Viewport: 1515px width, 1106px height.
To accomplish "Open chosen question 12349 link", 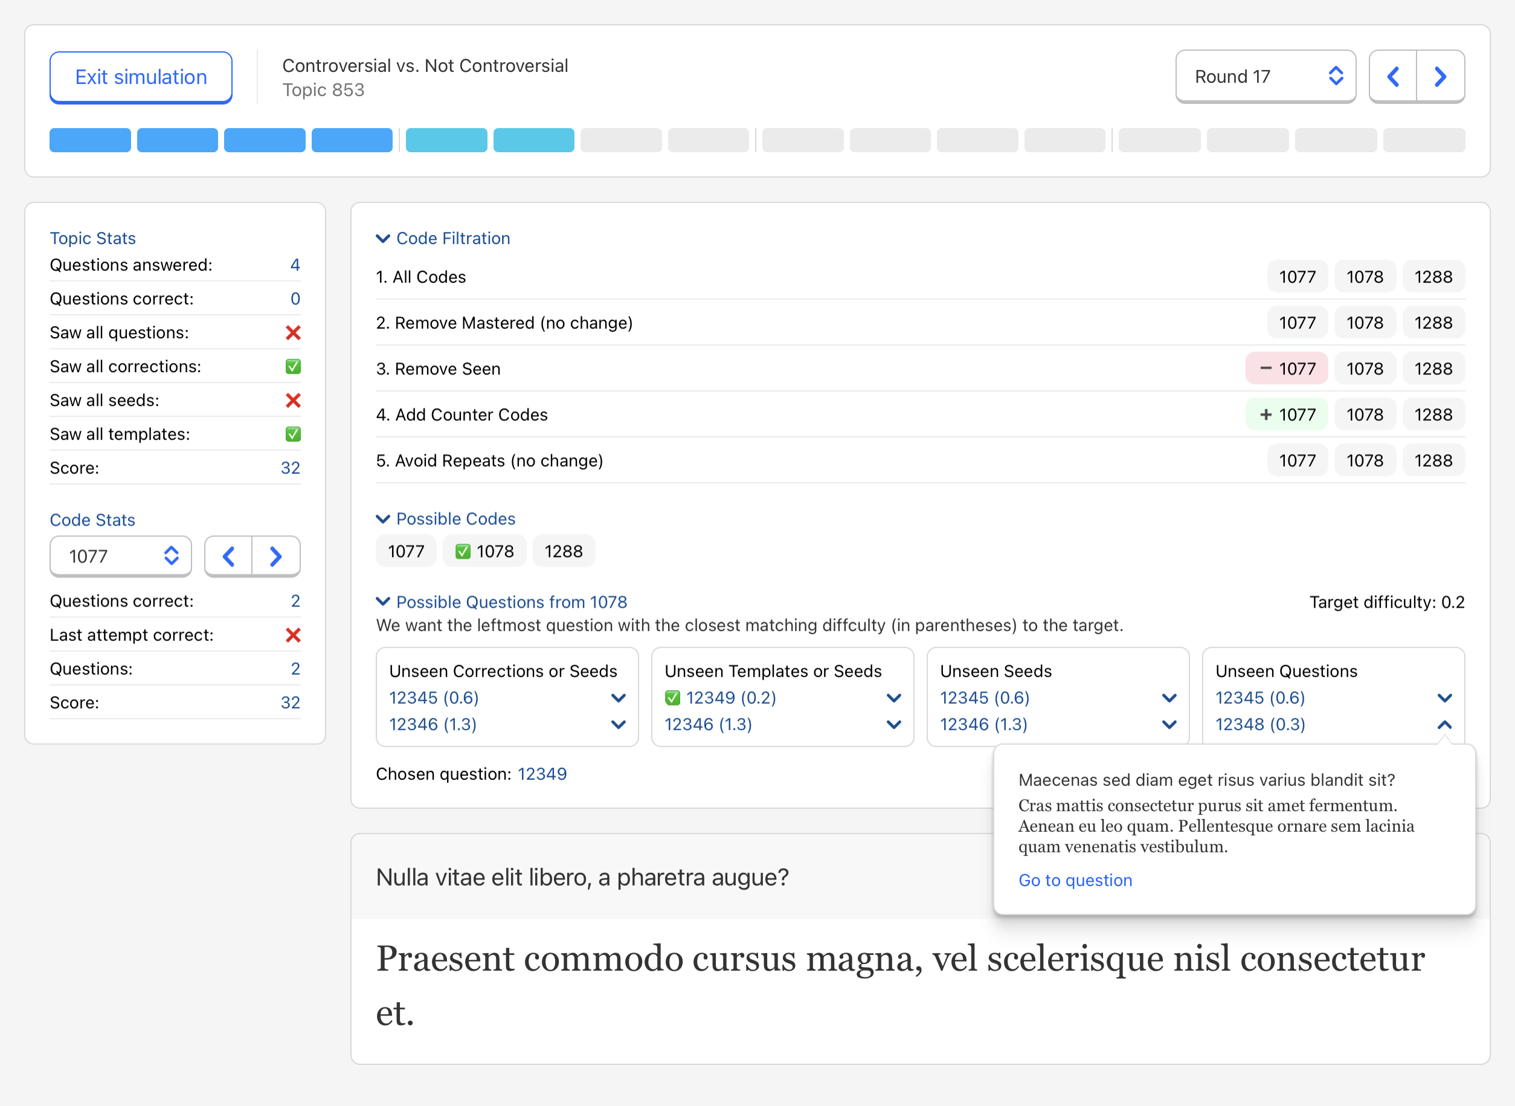I will click(x=542, y=774).
